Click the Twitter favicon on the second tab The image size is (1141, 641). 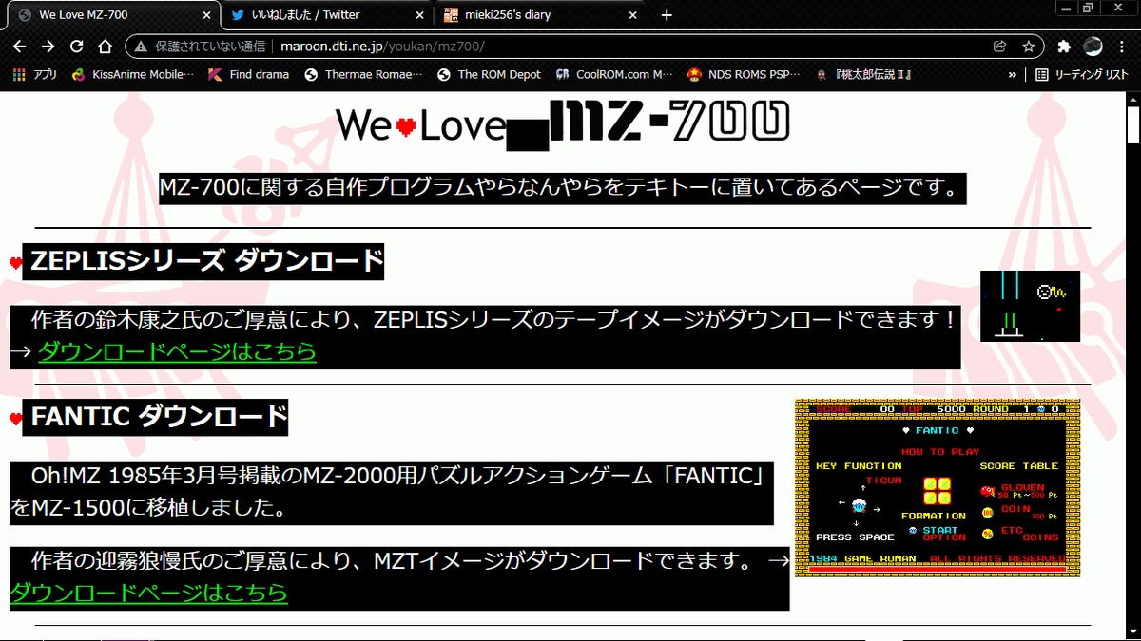(238, 15)
